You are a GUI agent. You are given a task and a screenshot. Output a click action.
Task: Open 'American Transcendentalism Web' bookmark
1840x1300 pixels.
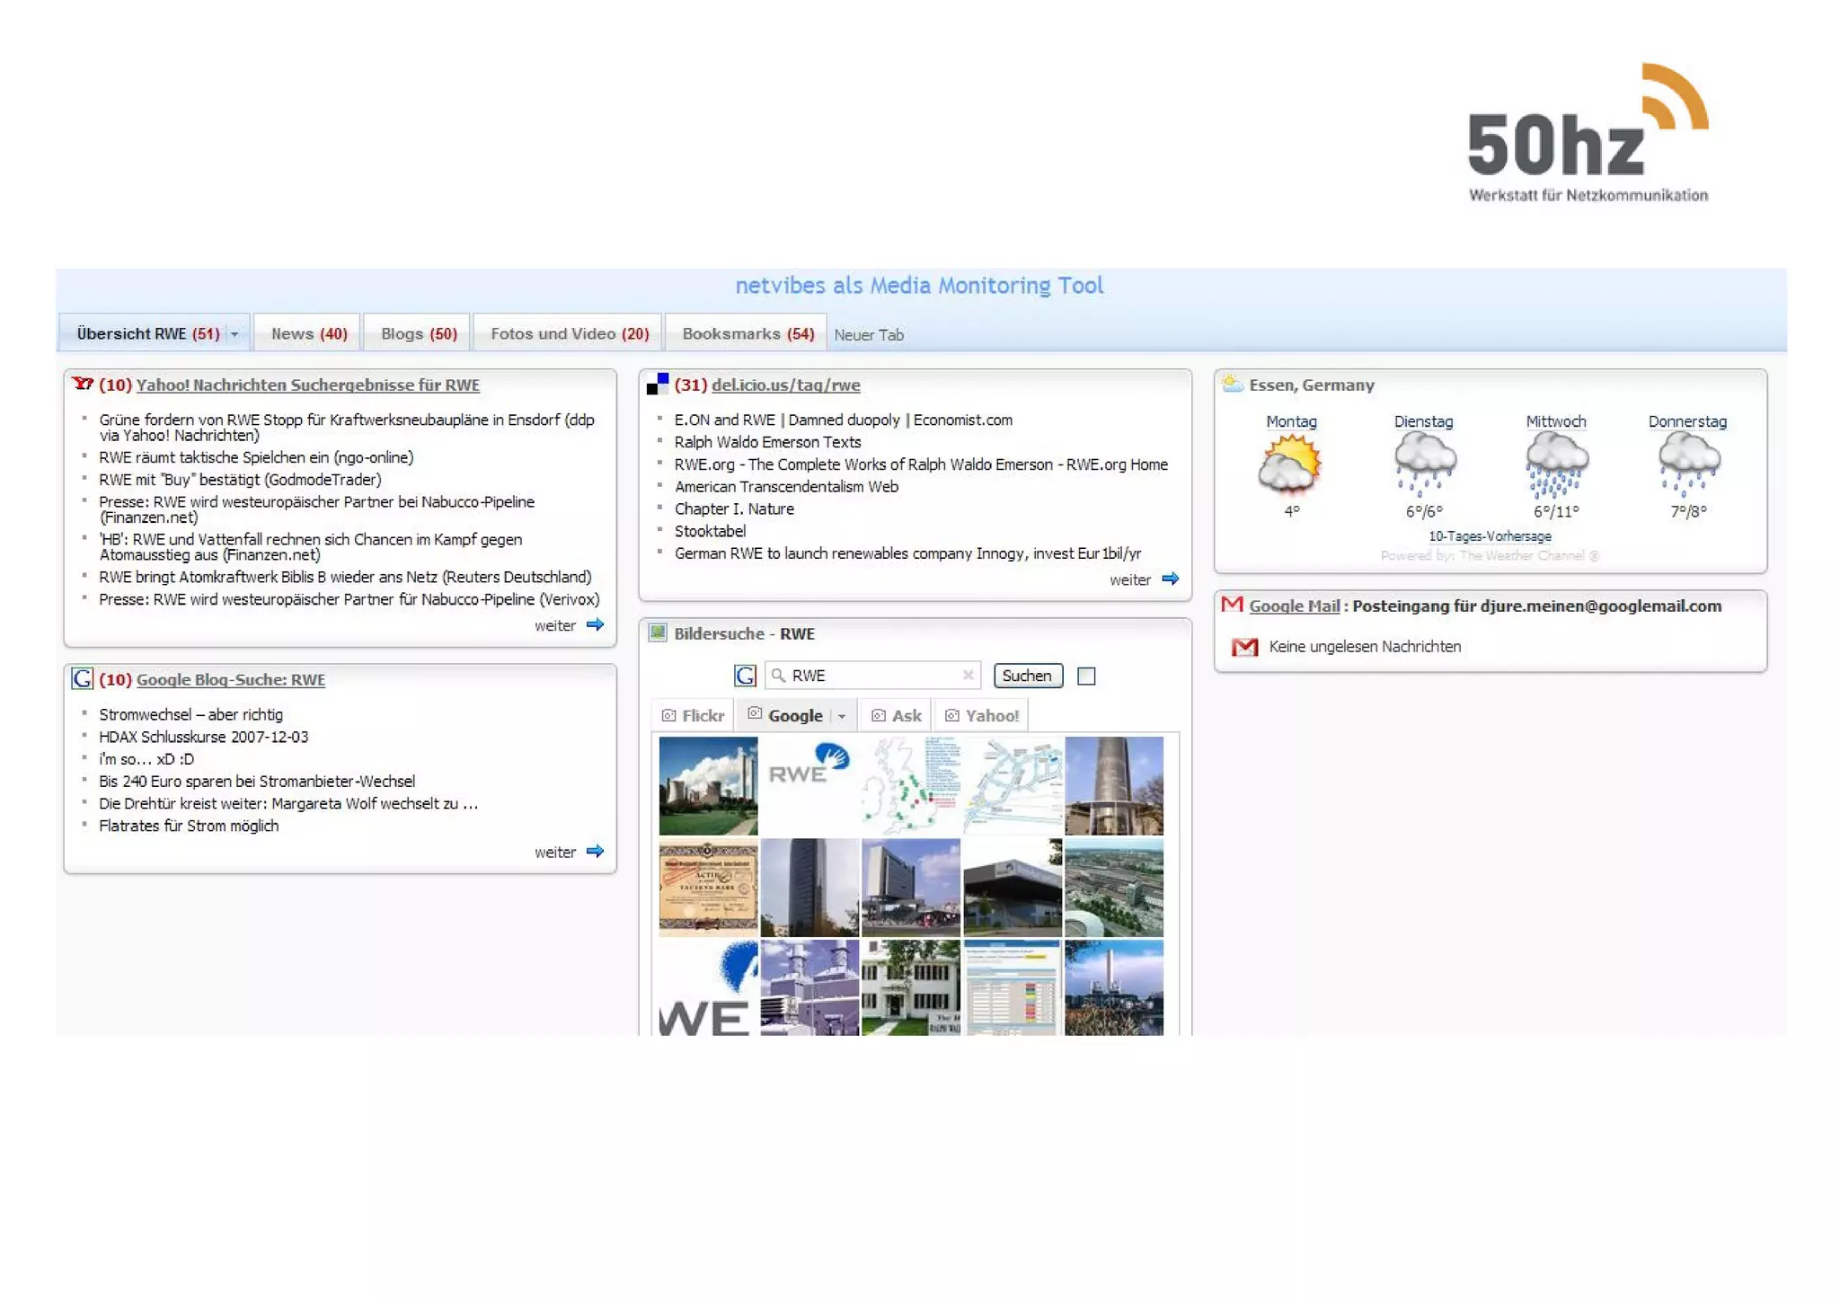787,486
